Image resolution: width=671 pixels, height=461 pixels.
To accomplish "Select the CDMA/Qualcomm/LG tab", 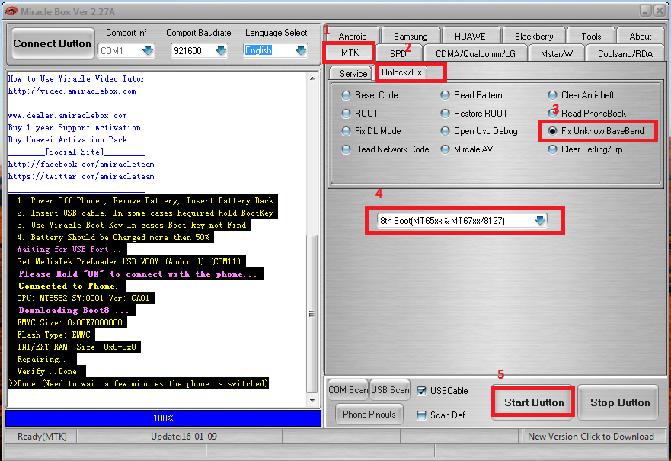I will coord(475,54).
